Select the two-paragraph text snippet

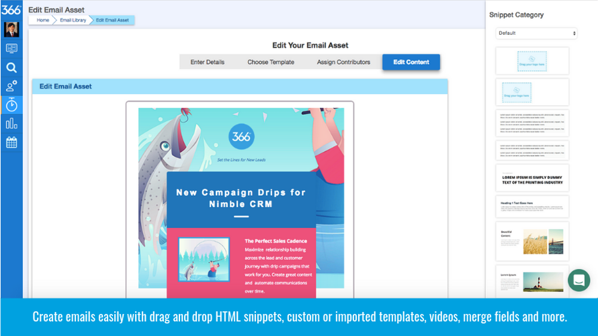tap(532, 150)
